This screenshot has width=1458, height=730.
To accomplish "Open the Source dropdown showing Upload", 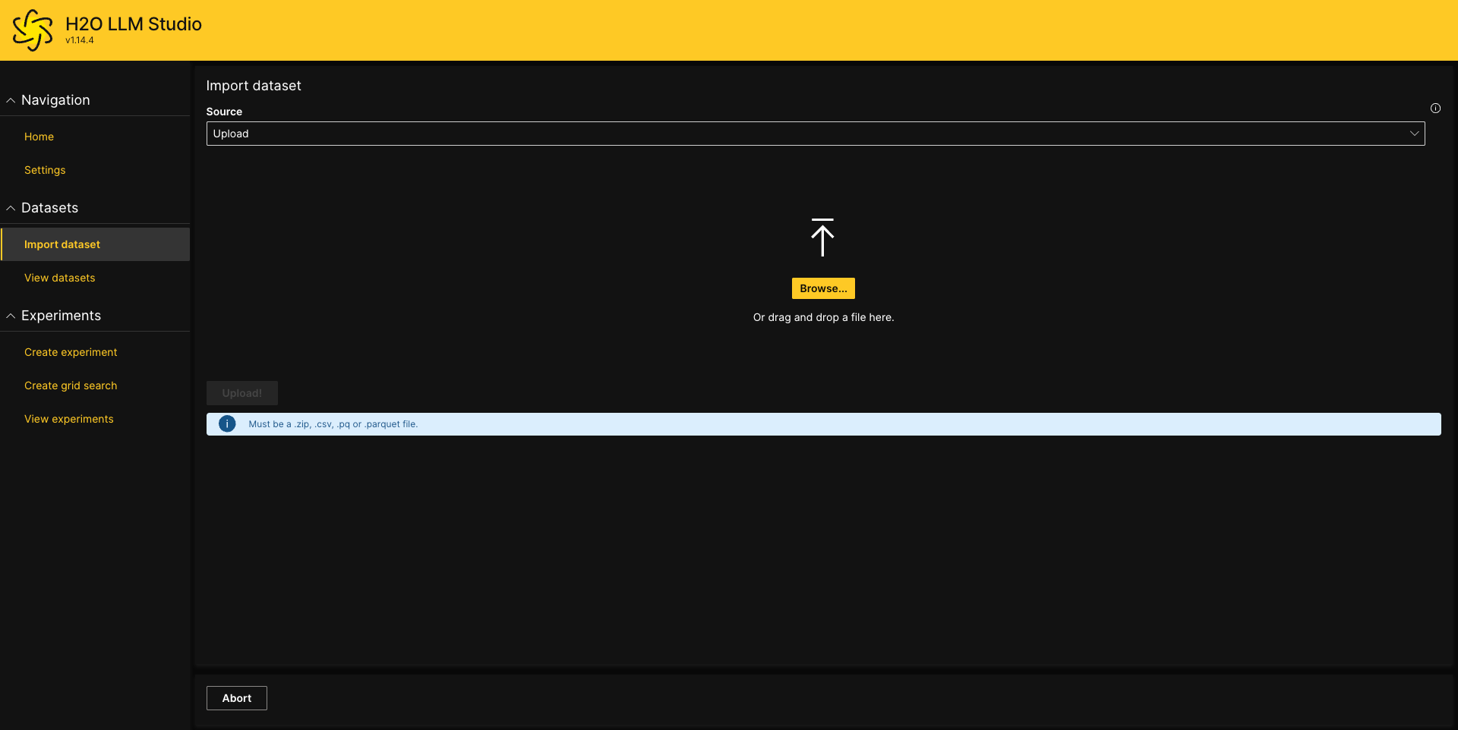I will click(816, 134).
